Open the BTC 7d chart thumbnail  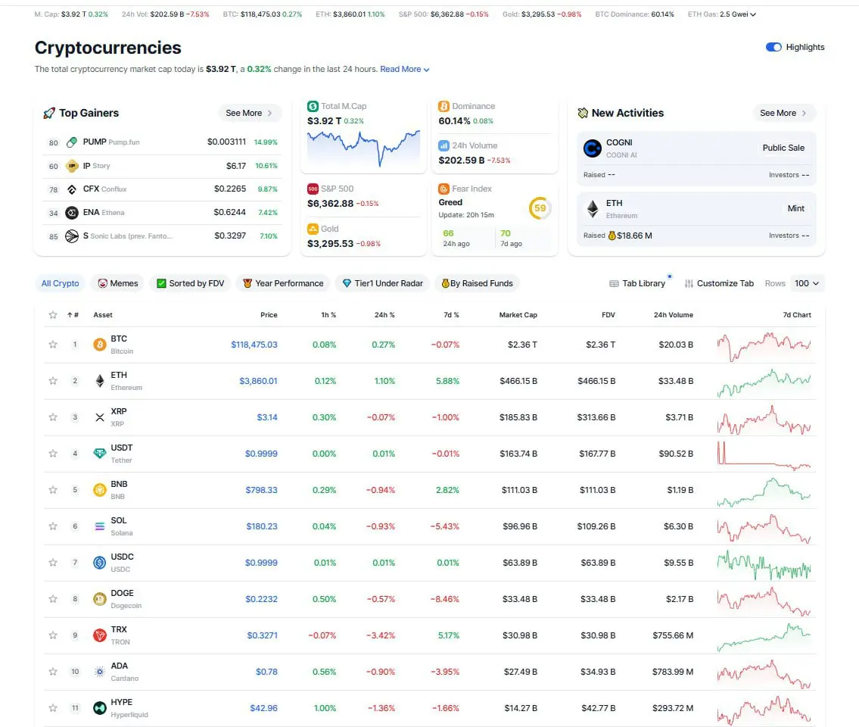[764, 347]
